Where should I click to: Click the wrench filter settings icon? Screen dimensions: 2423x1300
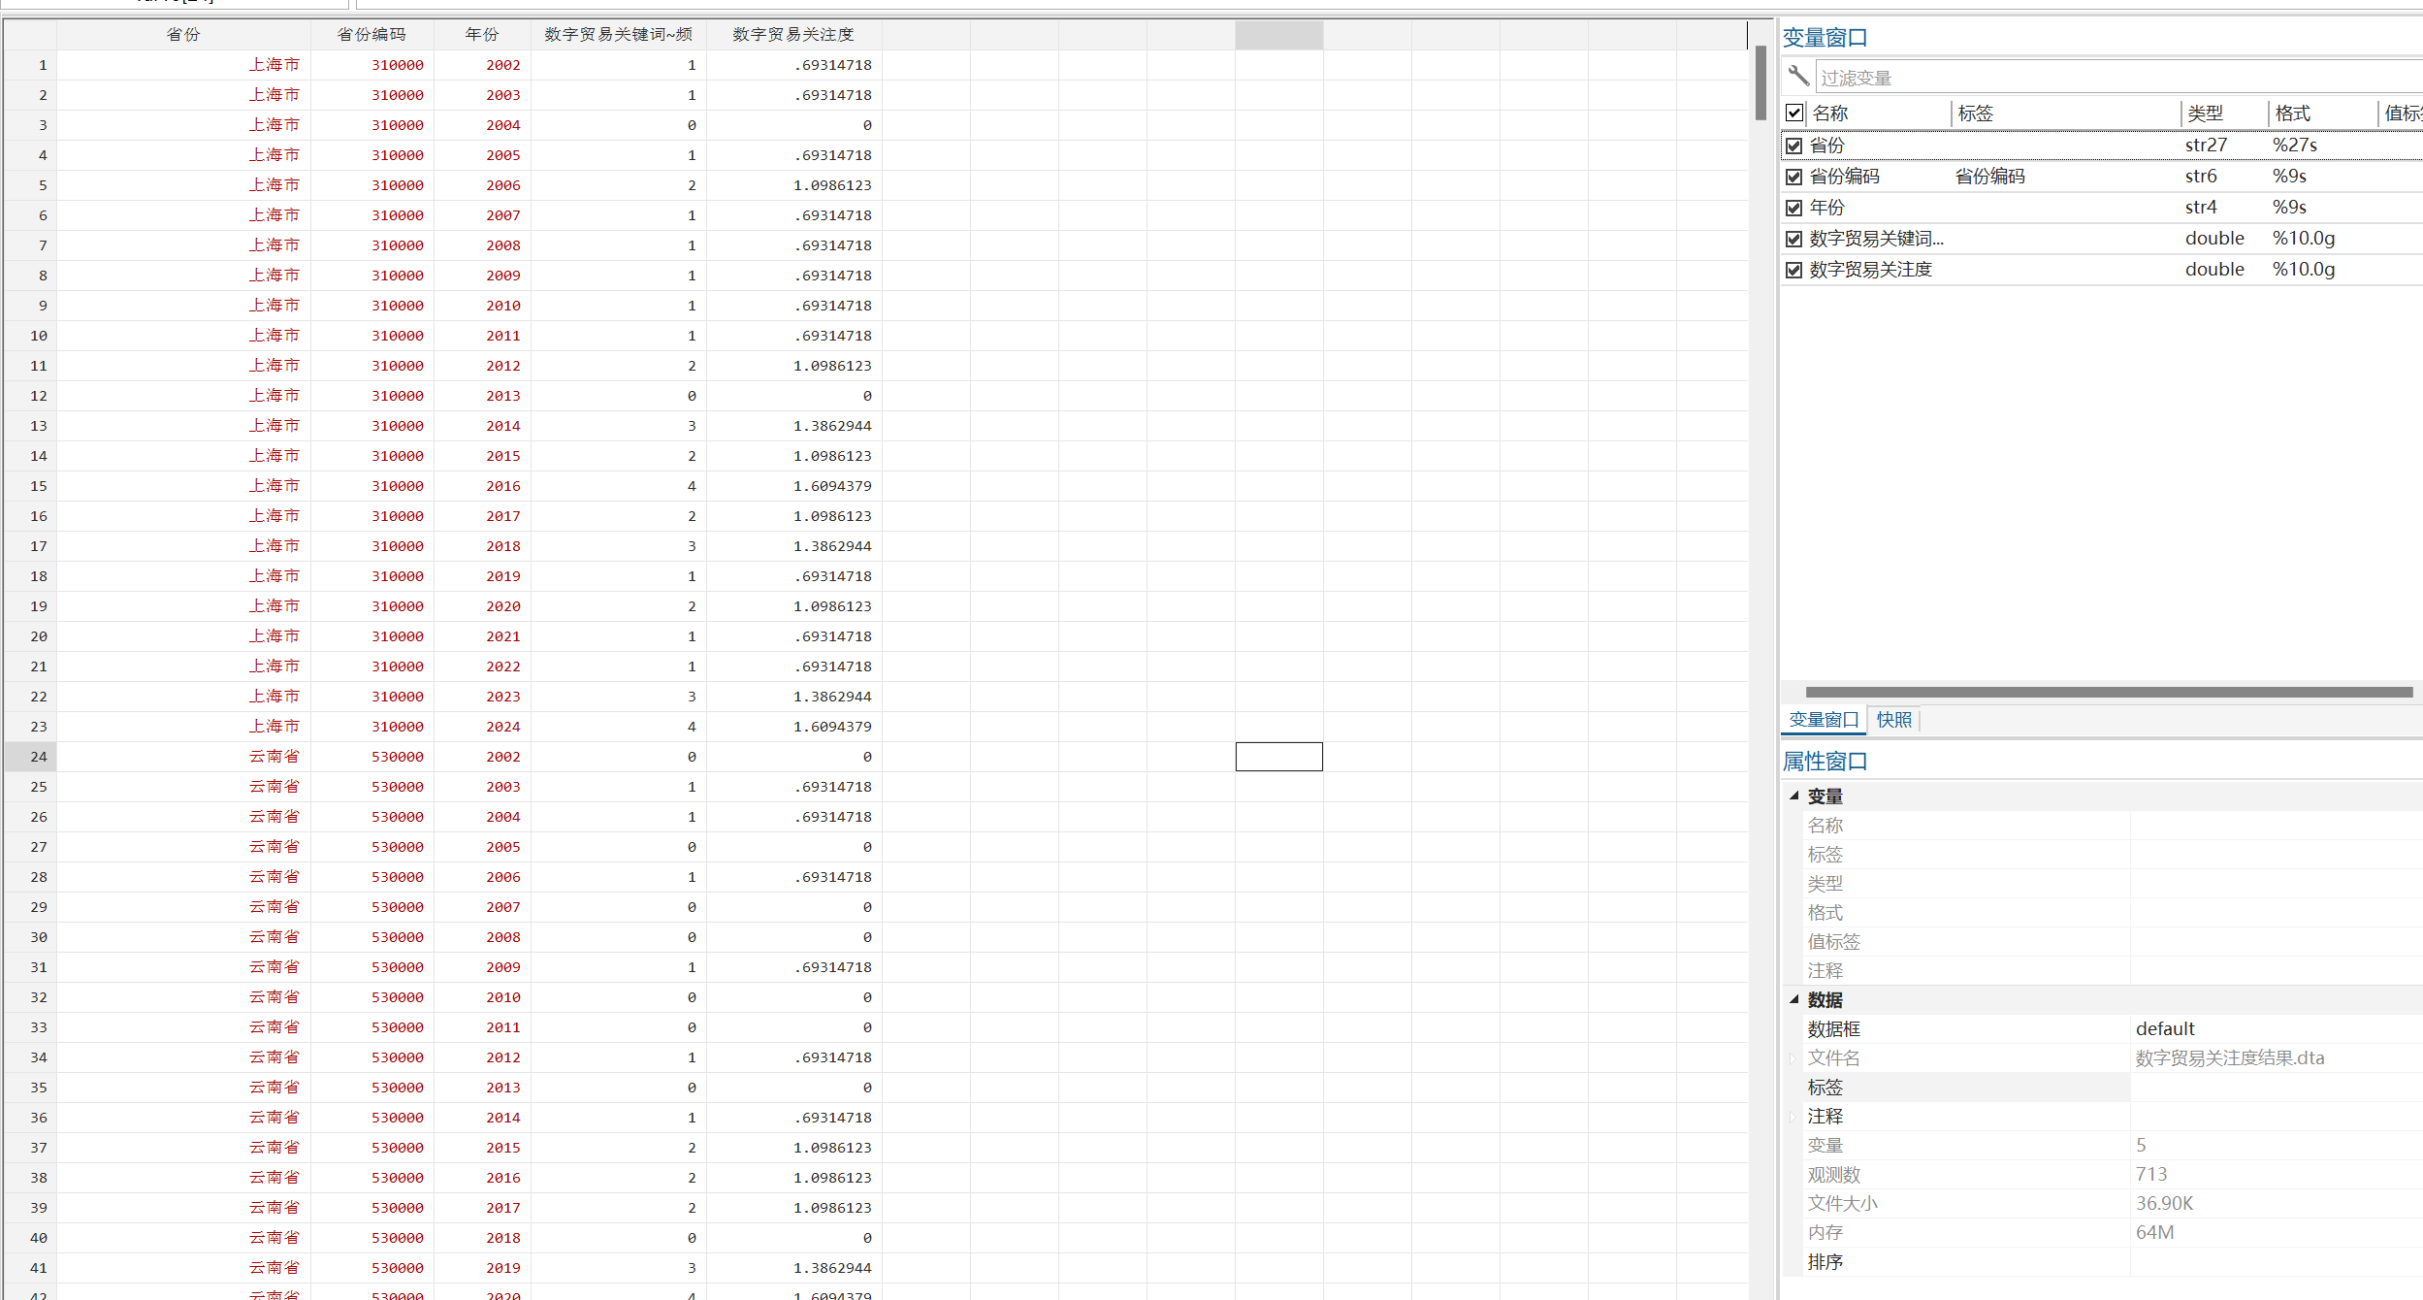pyautogui.click(x=1797, y=76)
